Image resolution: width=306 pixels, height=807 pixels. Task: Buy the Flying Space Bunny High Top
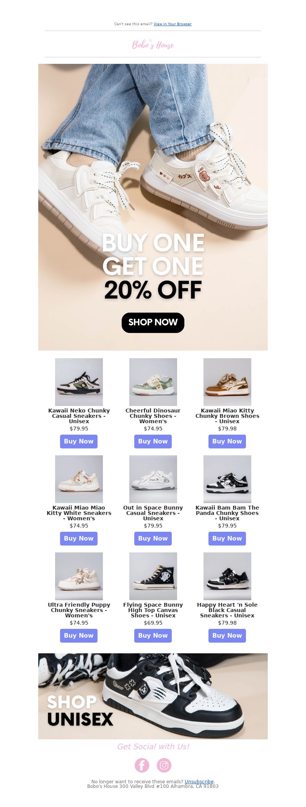(153, 635)
